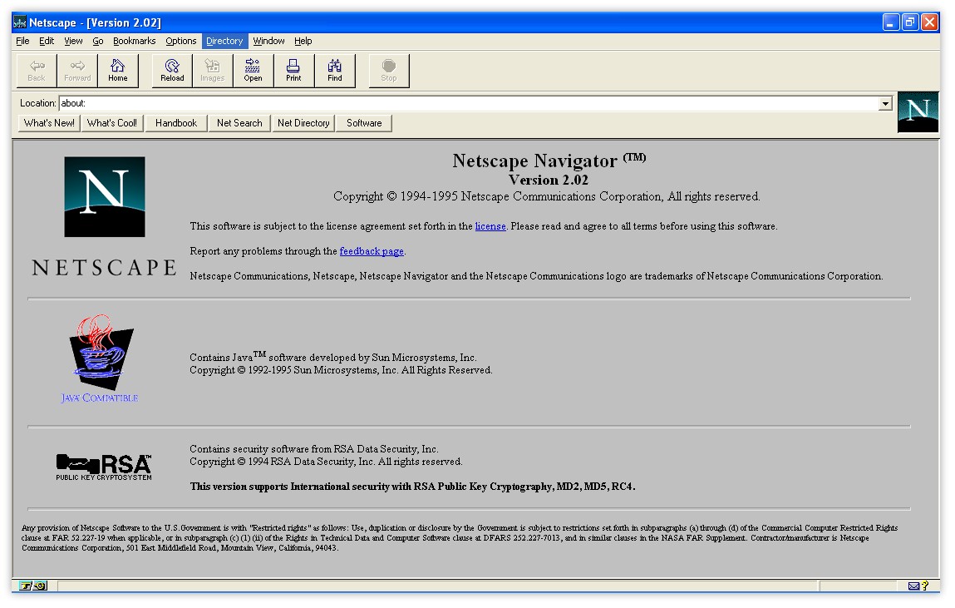
Task: Click the Net Directory button
Action: [x=303, y=123]
